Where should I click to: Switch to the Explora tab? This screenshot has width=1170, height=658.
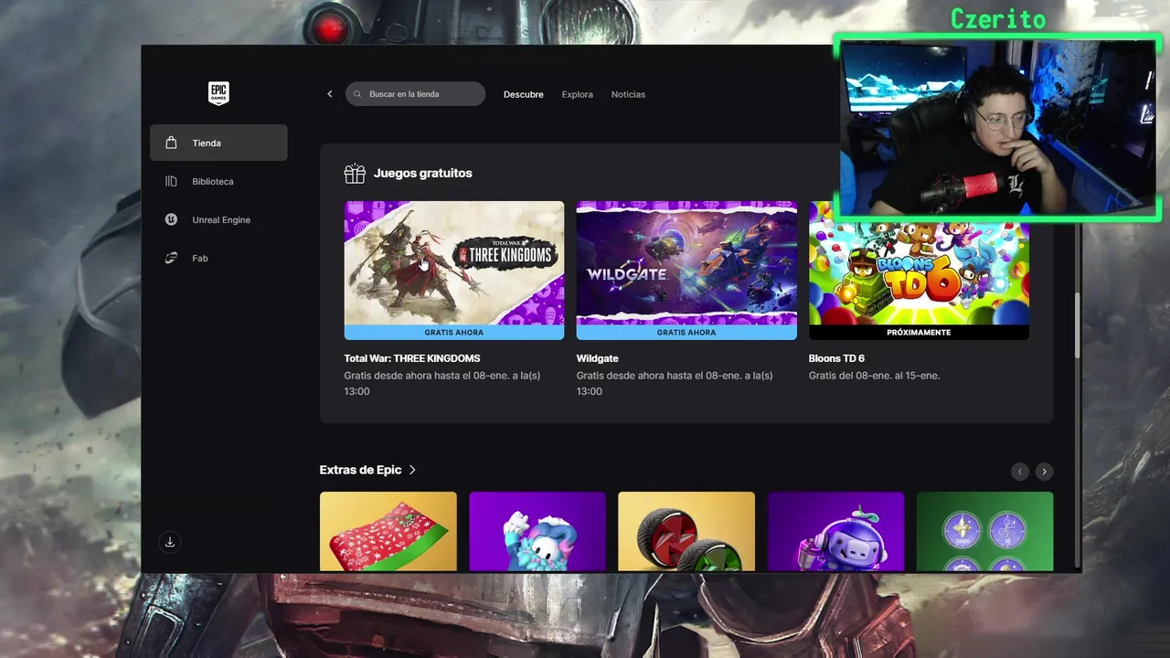click(x=577, y=94)
